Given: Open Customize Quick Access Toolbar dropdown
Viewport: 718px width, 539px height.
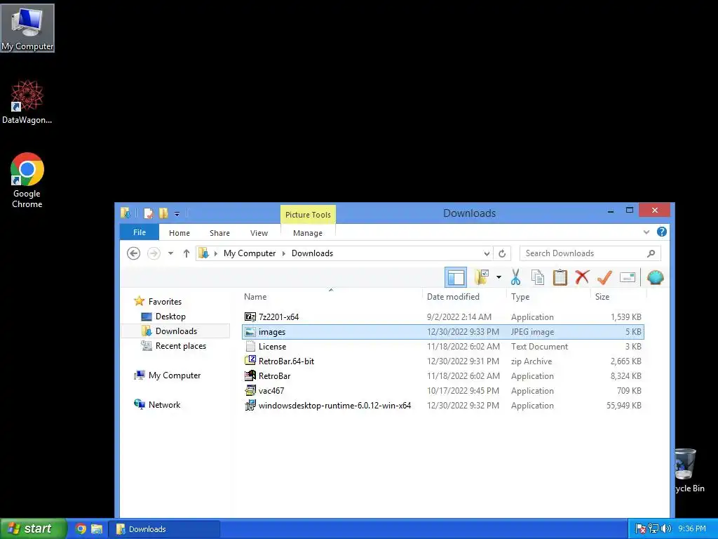Looking at the screenshot, I should click(x=177, y=213).
